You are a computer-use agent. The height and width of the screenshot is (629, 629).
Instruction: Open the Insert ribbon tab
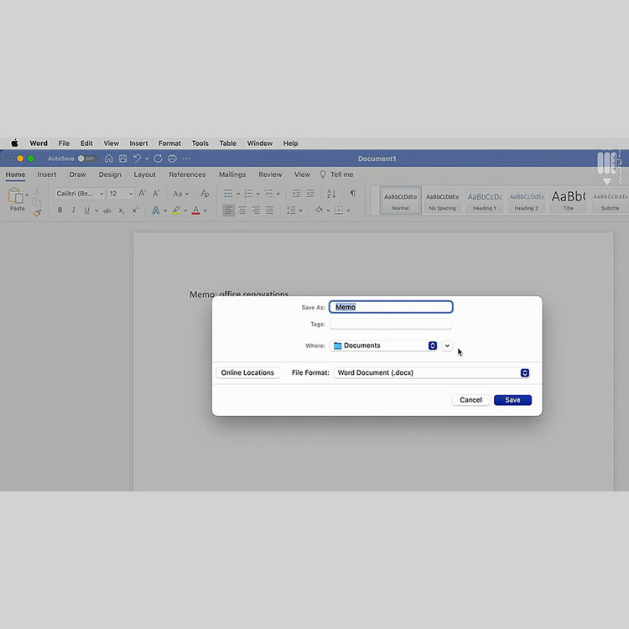pos(47,174)
